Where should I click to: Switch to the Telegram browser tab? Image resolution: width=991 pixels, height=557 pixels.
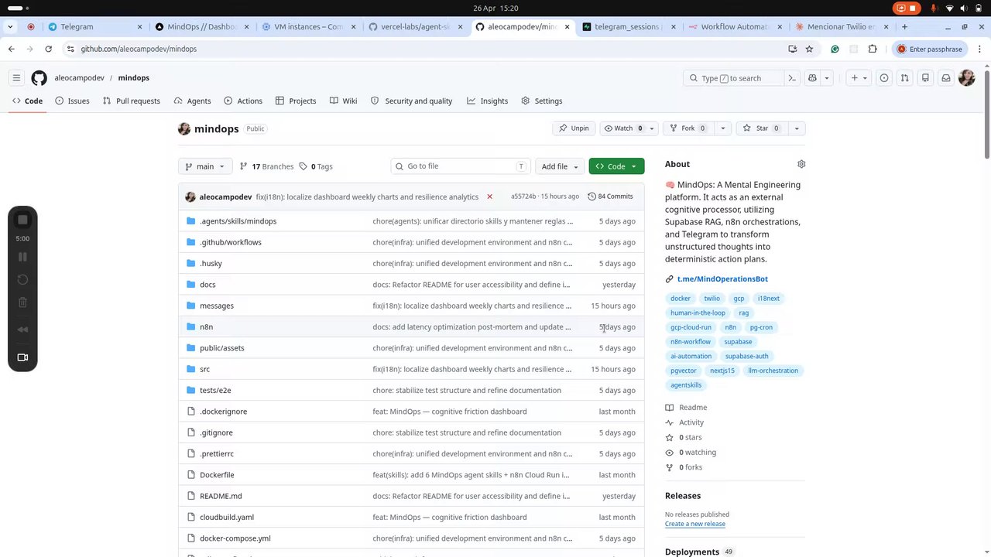(95, 26)
